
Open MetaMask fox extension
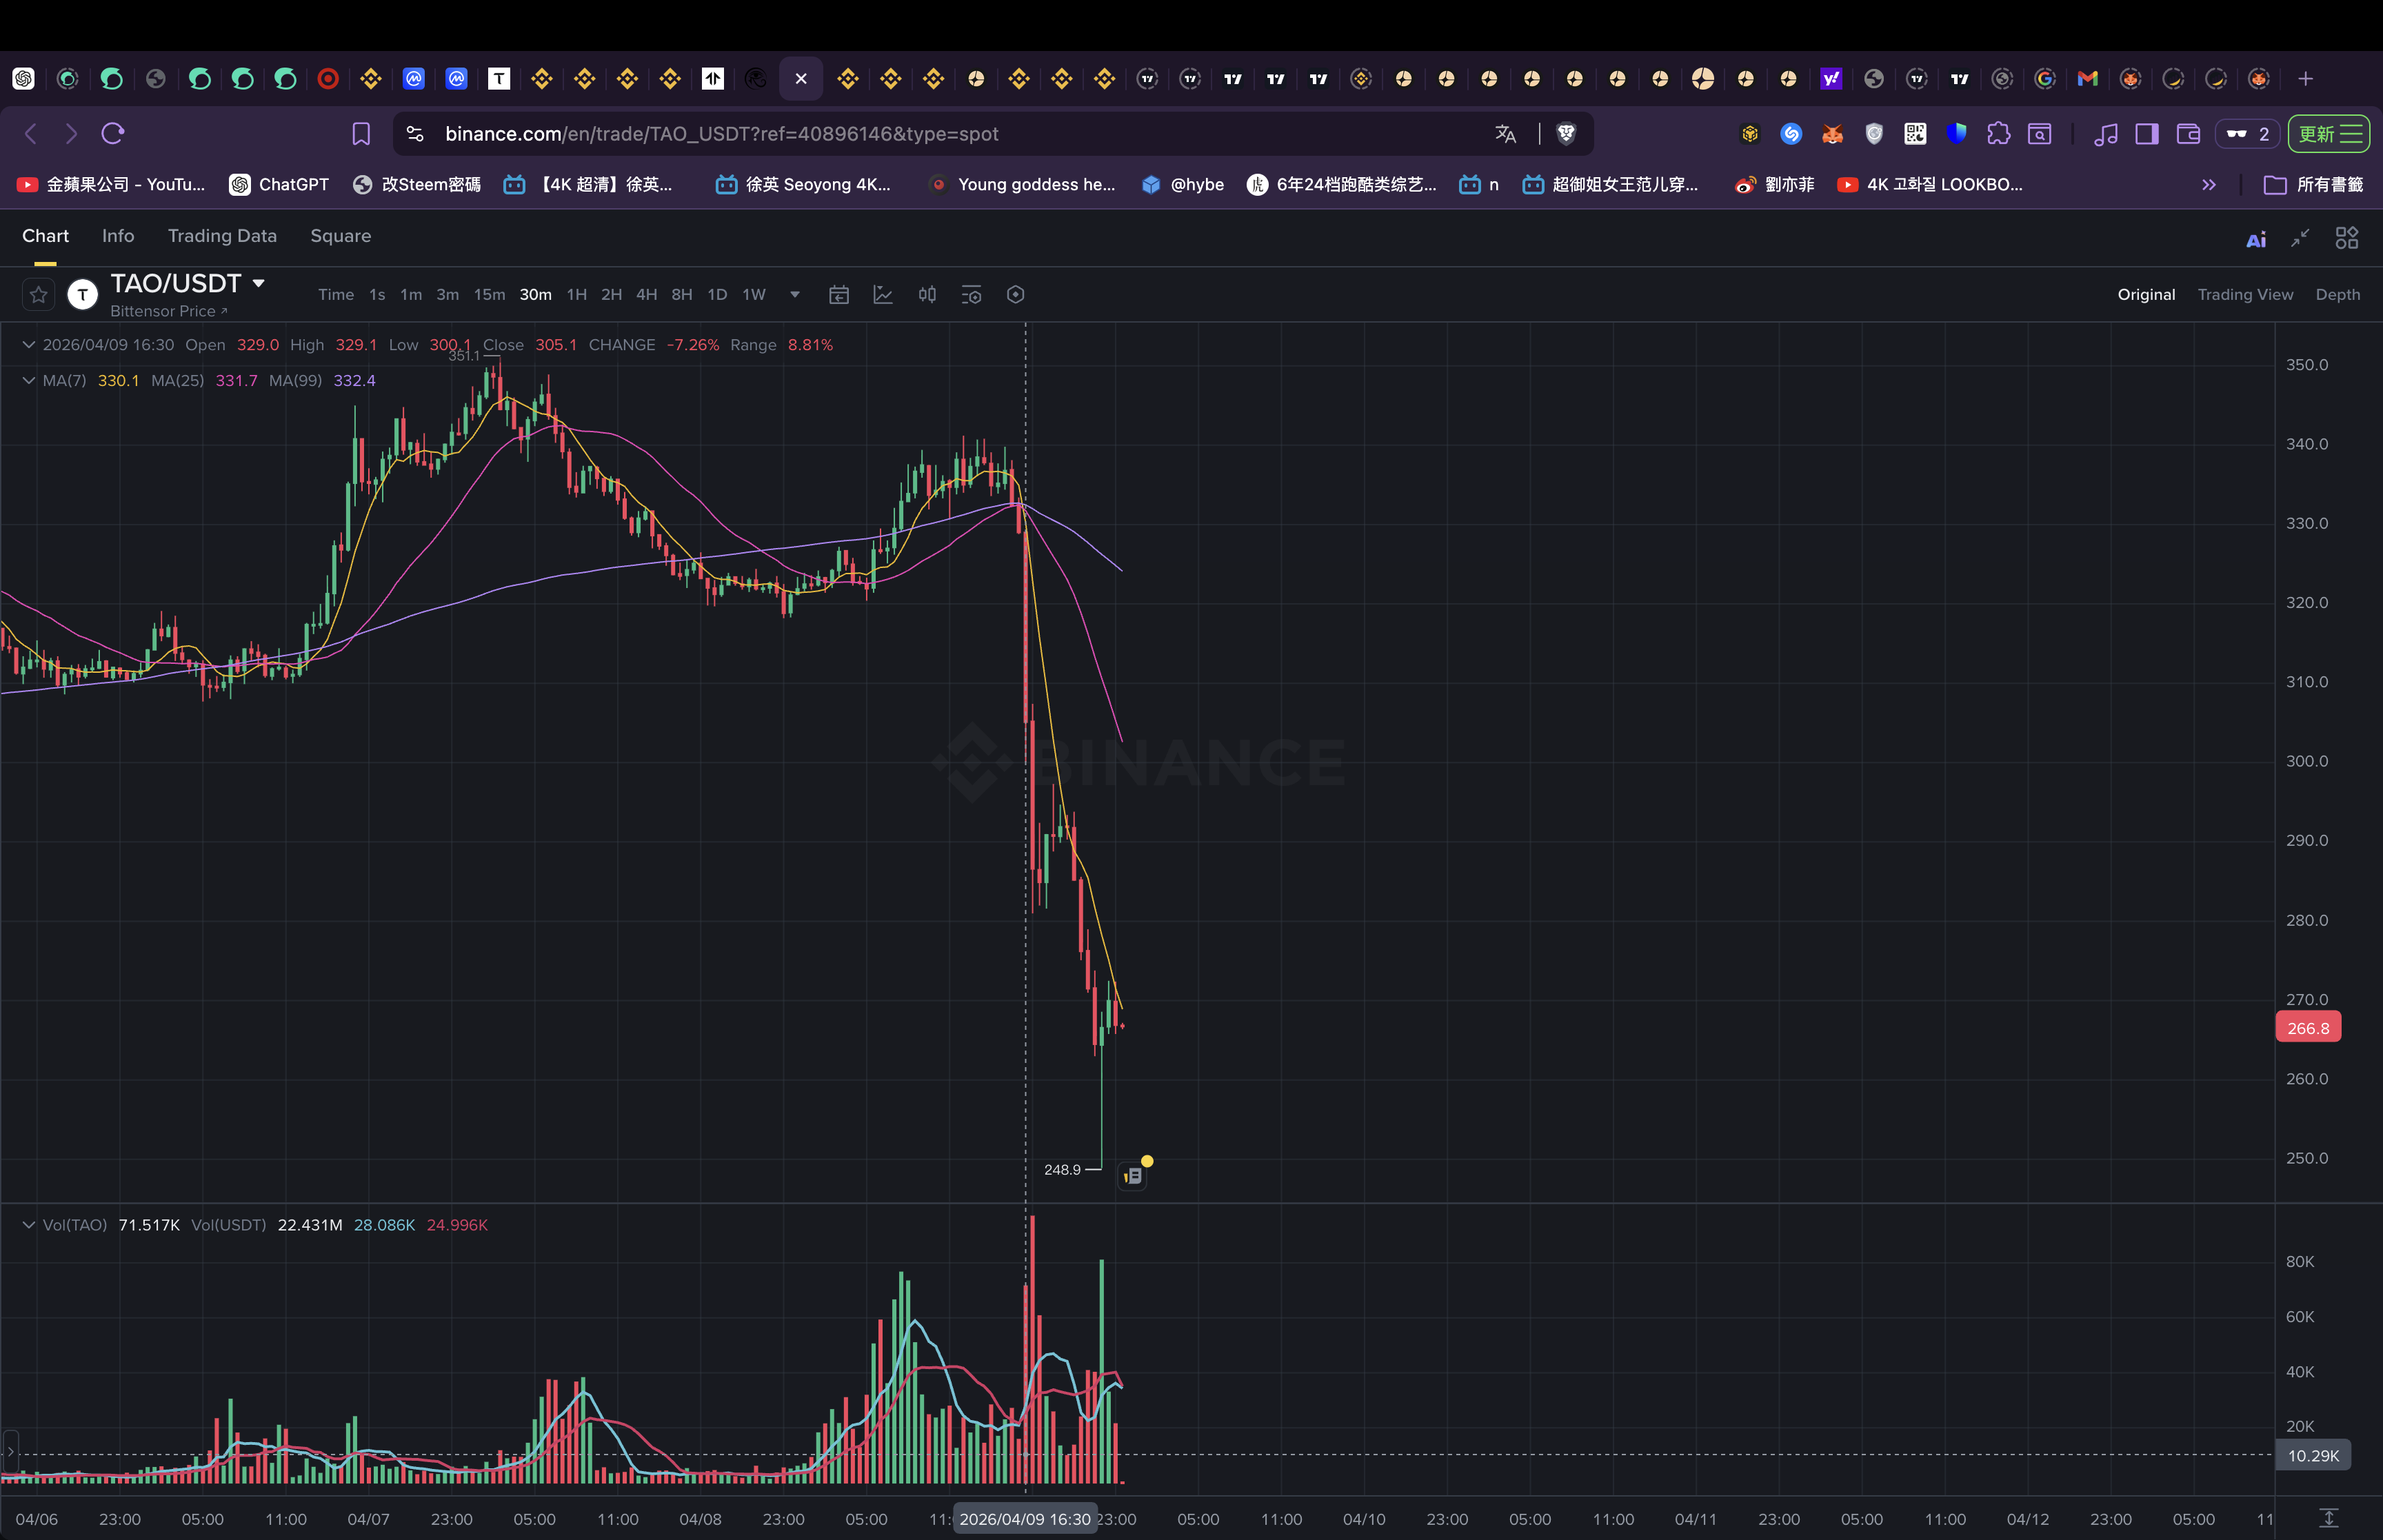click(1832, 134)
